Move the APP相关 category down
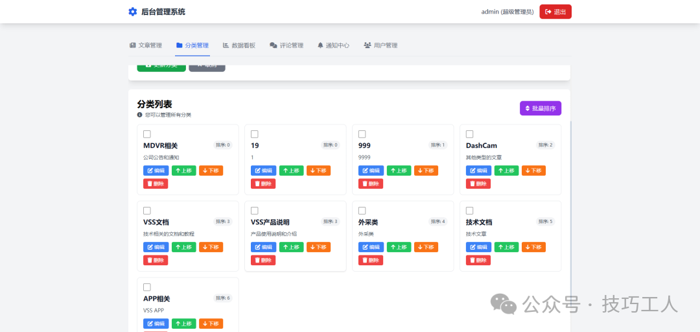The height and width of the screenshot is (332, 700). 211,324
